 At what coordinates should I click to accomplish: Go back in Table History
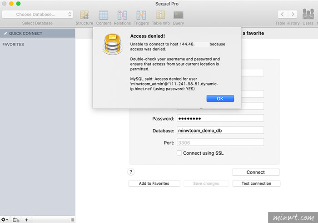283,14
